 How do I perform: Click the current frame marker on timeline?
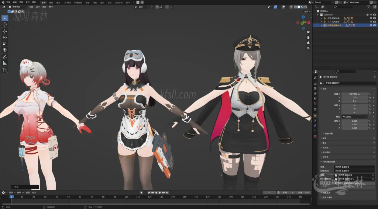pos(11,197)
